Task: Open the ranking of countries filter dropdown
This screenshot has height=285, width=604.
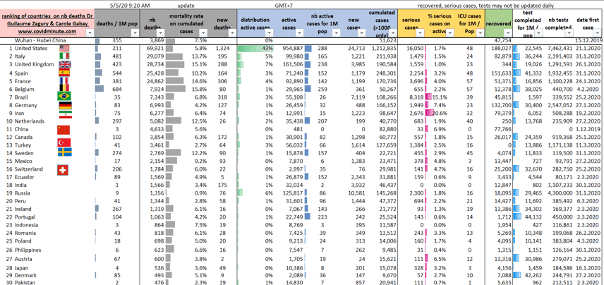Action: (90, 33)
